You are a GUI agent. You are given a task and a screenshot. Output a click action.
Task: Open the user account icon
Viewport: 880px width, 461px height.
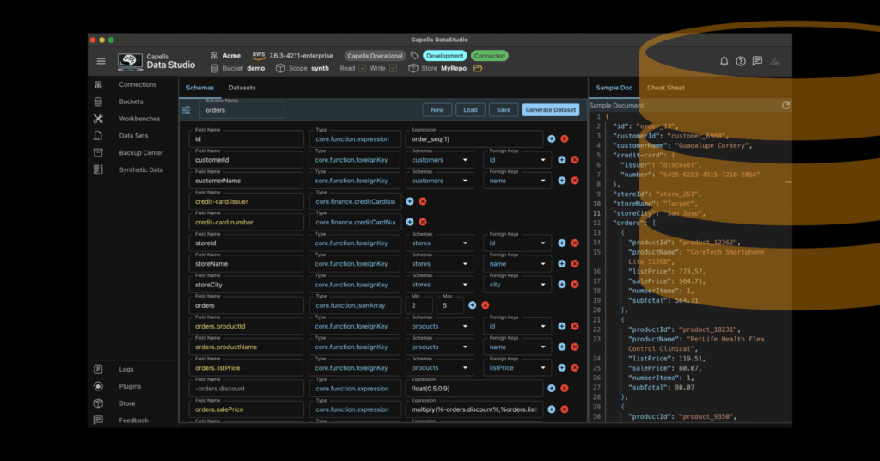coord(774,61)
